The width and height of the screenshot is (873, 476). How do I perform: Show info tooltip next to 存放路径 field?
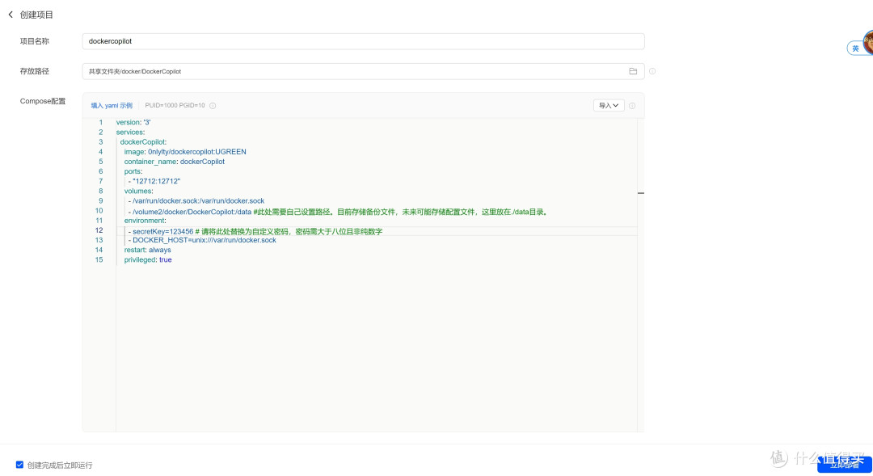click(652, 71)
